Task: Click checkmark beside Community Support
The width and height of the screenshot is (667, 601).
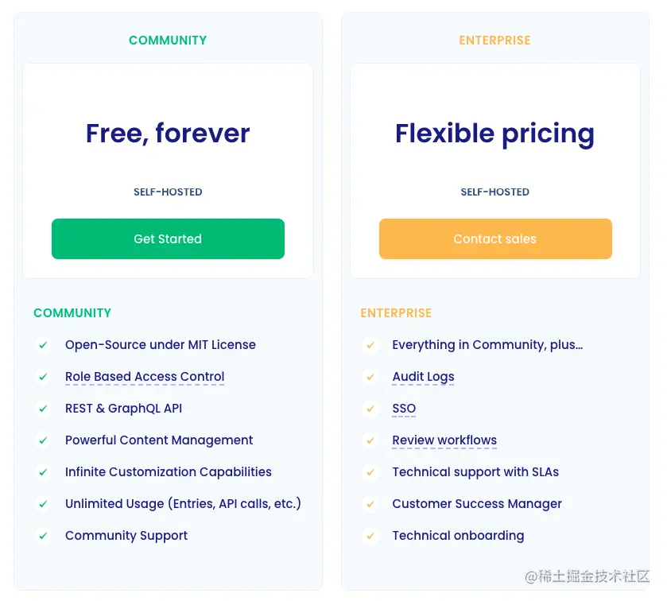Action: tap(43, 536)
